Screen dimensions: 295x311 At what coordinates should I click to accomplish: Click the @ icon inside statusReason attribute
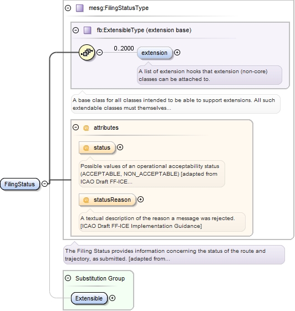[x=86, y=200]
